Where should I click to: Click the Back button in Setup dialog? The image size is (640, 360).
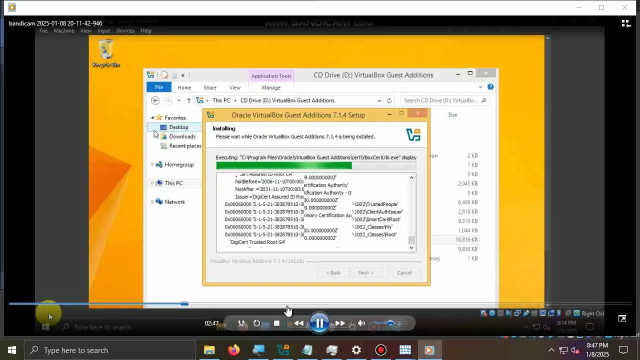(333, 272)
